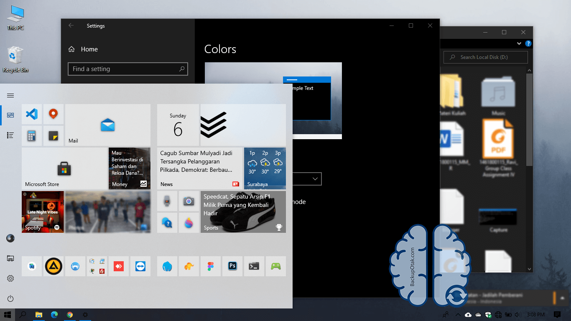Viewport: 571px width, 321px height.
Task: Open the black stacked-chevrons app tile
Action: pyautogui.click(x=243, y=125)
